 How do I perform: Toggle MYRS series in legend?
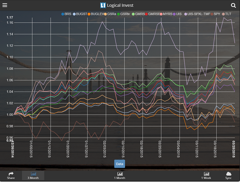pyautogui.click(x=166, y=14)
